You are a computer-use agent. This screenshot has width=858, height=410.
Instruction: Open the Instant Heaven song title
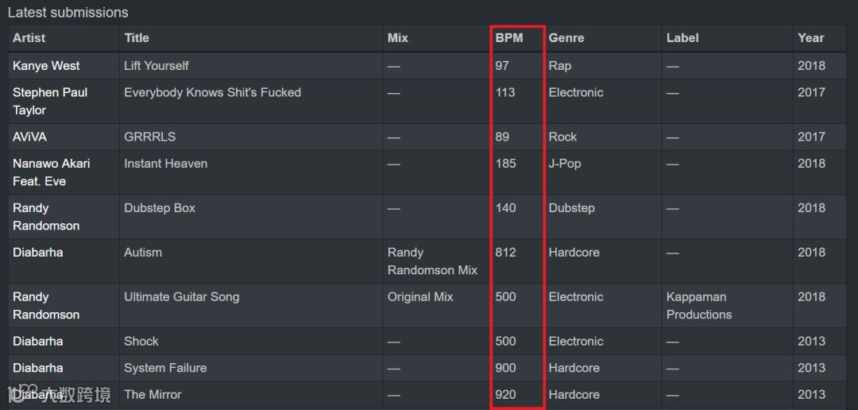click(x=165, y=164)
